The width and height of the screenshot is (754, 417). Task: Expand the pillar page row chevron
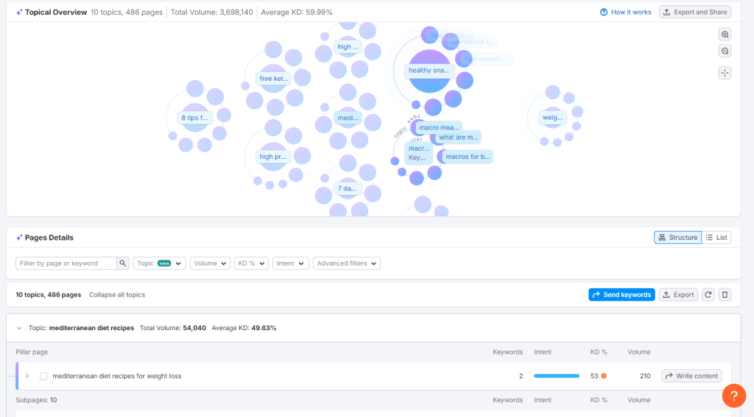27,376
